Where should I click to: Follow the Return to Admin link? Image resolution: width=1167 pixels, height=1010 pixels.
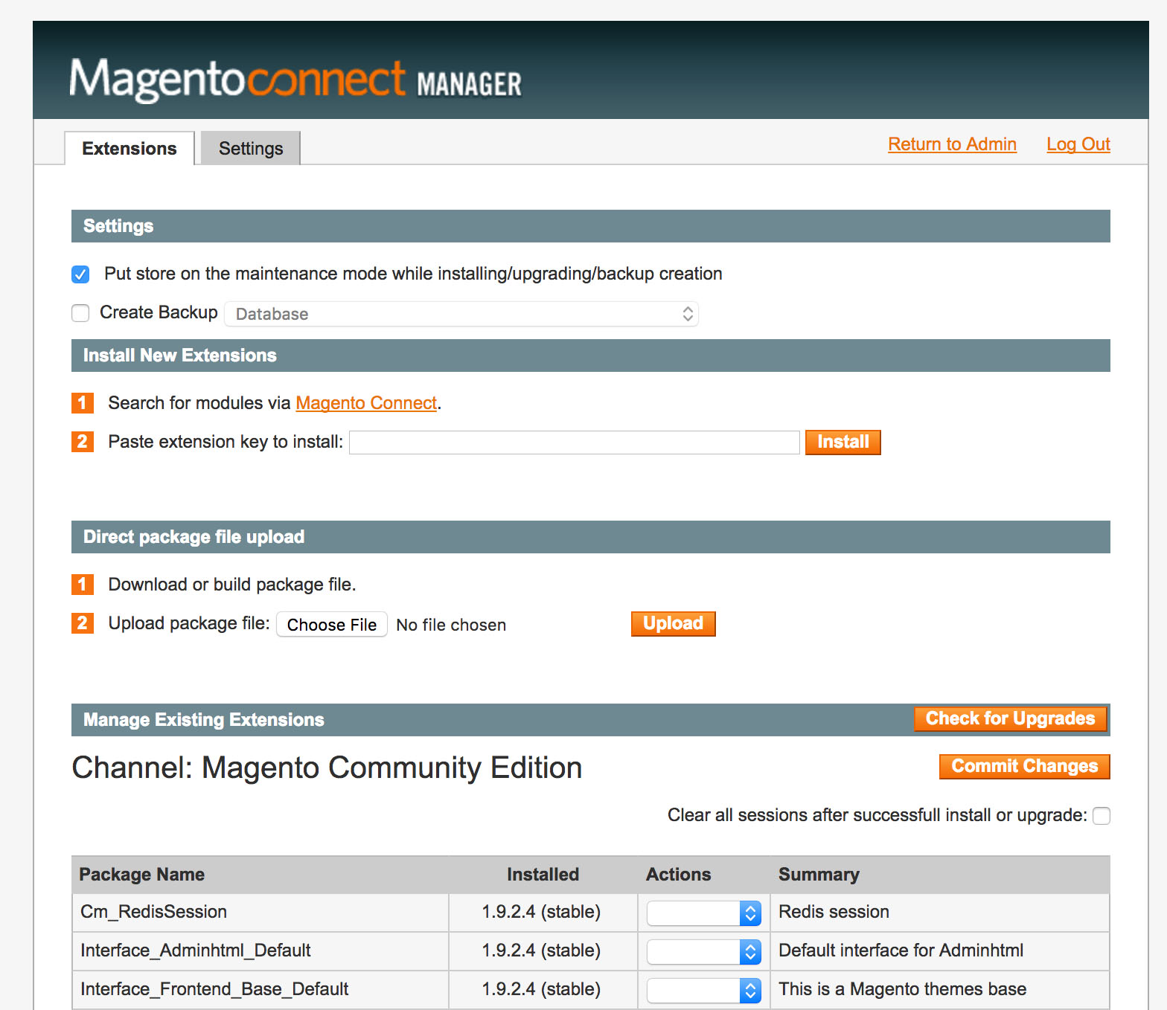(952, 144)
